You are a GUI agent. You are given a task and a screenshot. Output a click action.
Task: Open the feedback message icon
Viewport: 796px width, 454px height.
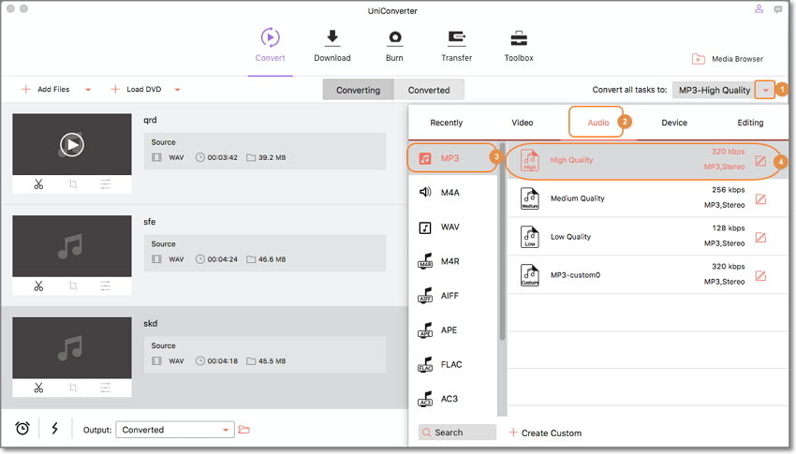777,9
